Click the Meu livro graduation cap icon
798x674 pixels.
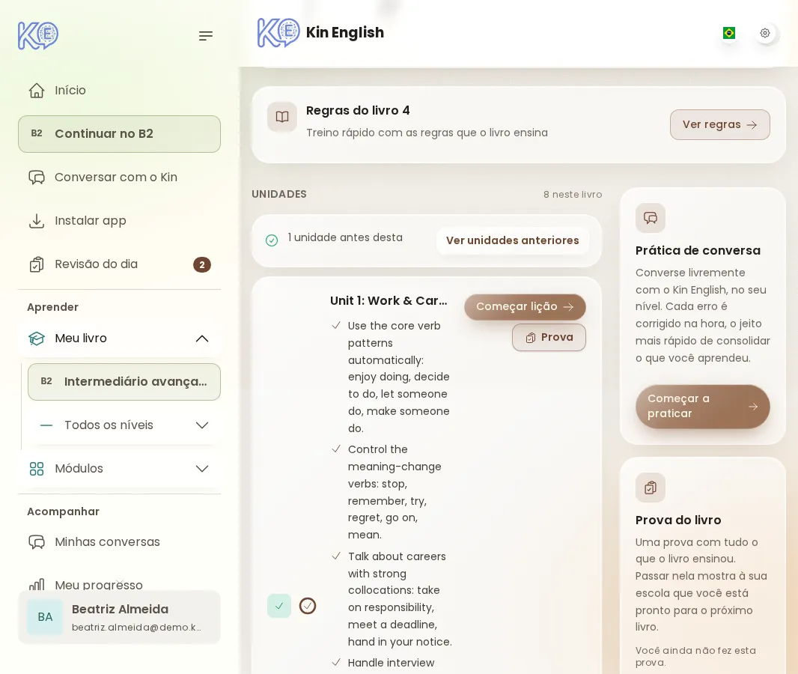[x=37, y=338]
